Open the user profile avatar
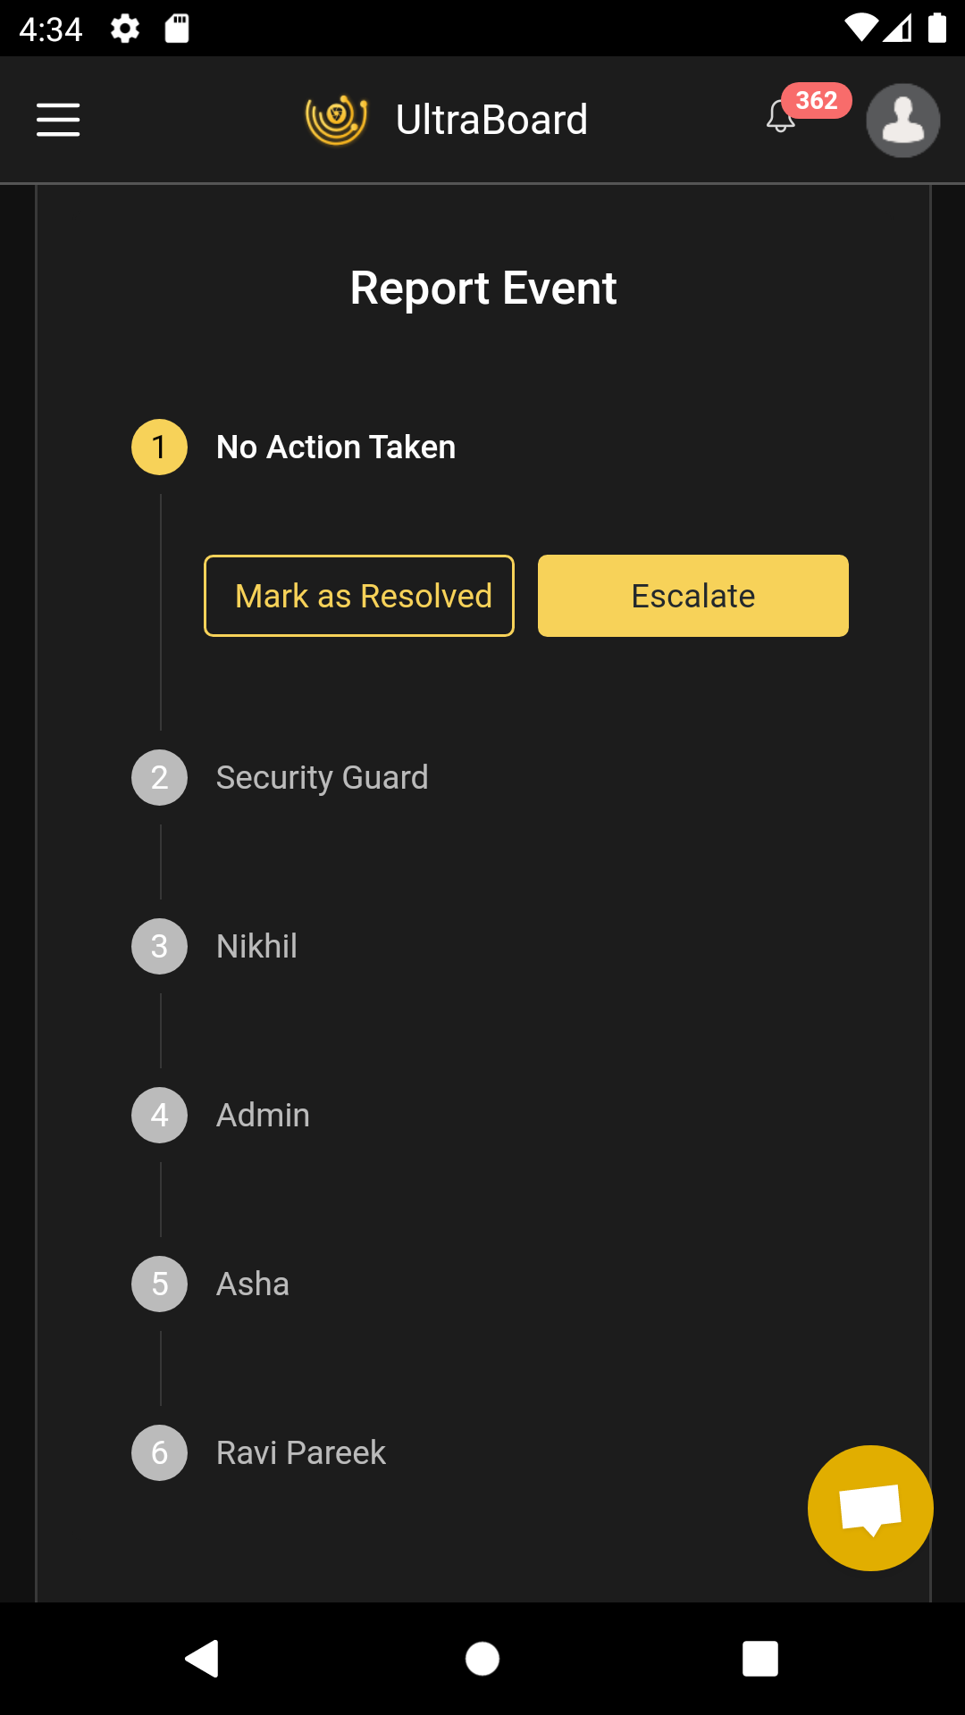 coord(902,121)
